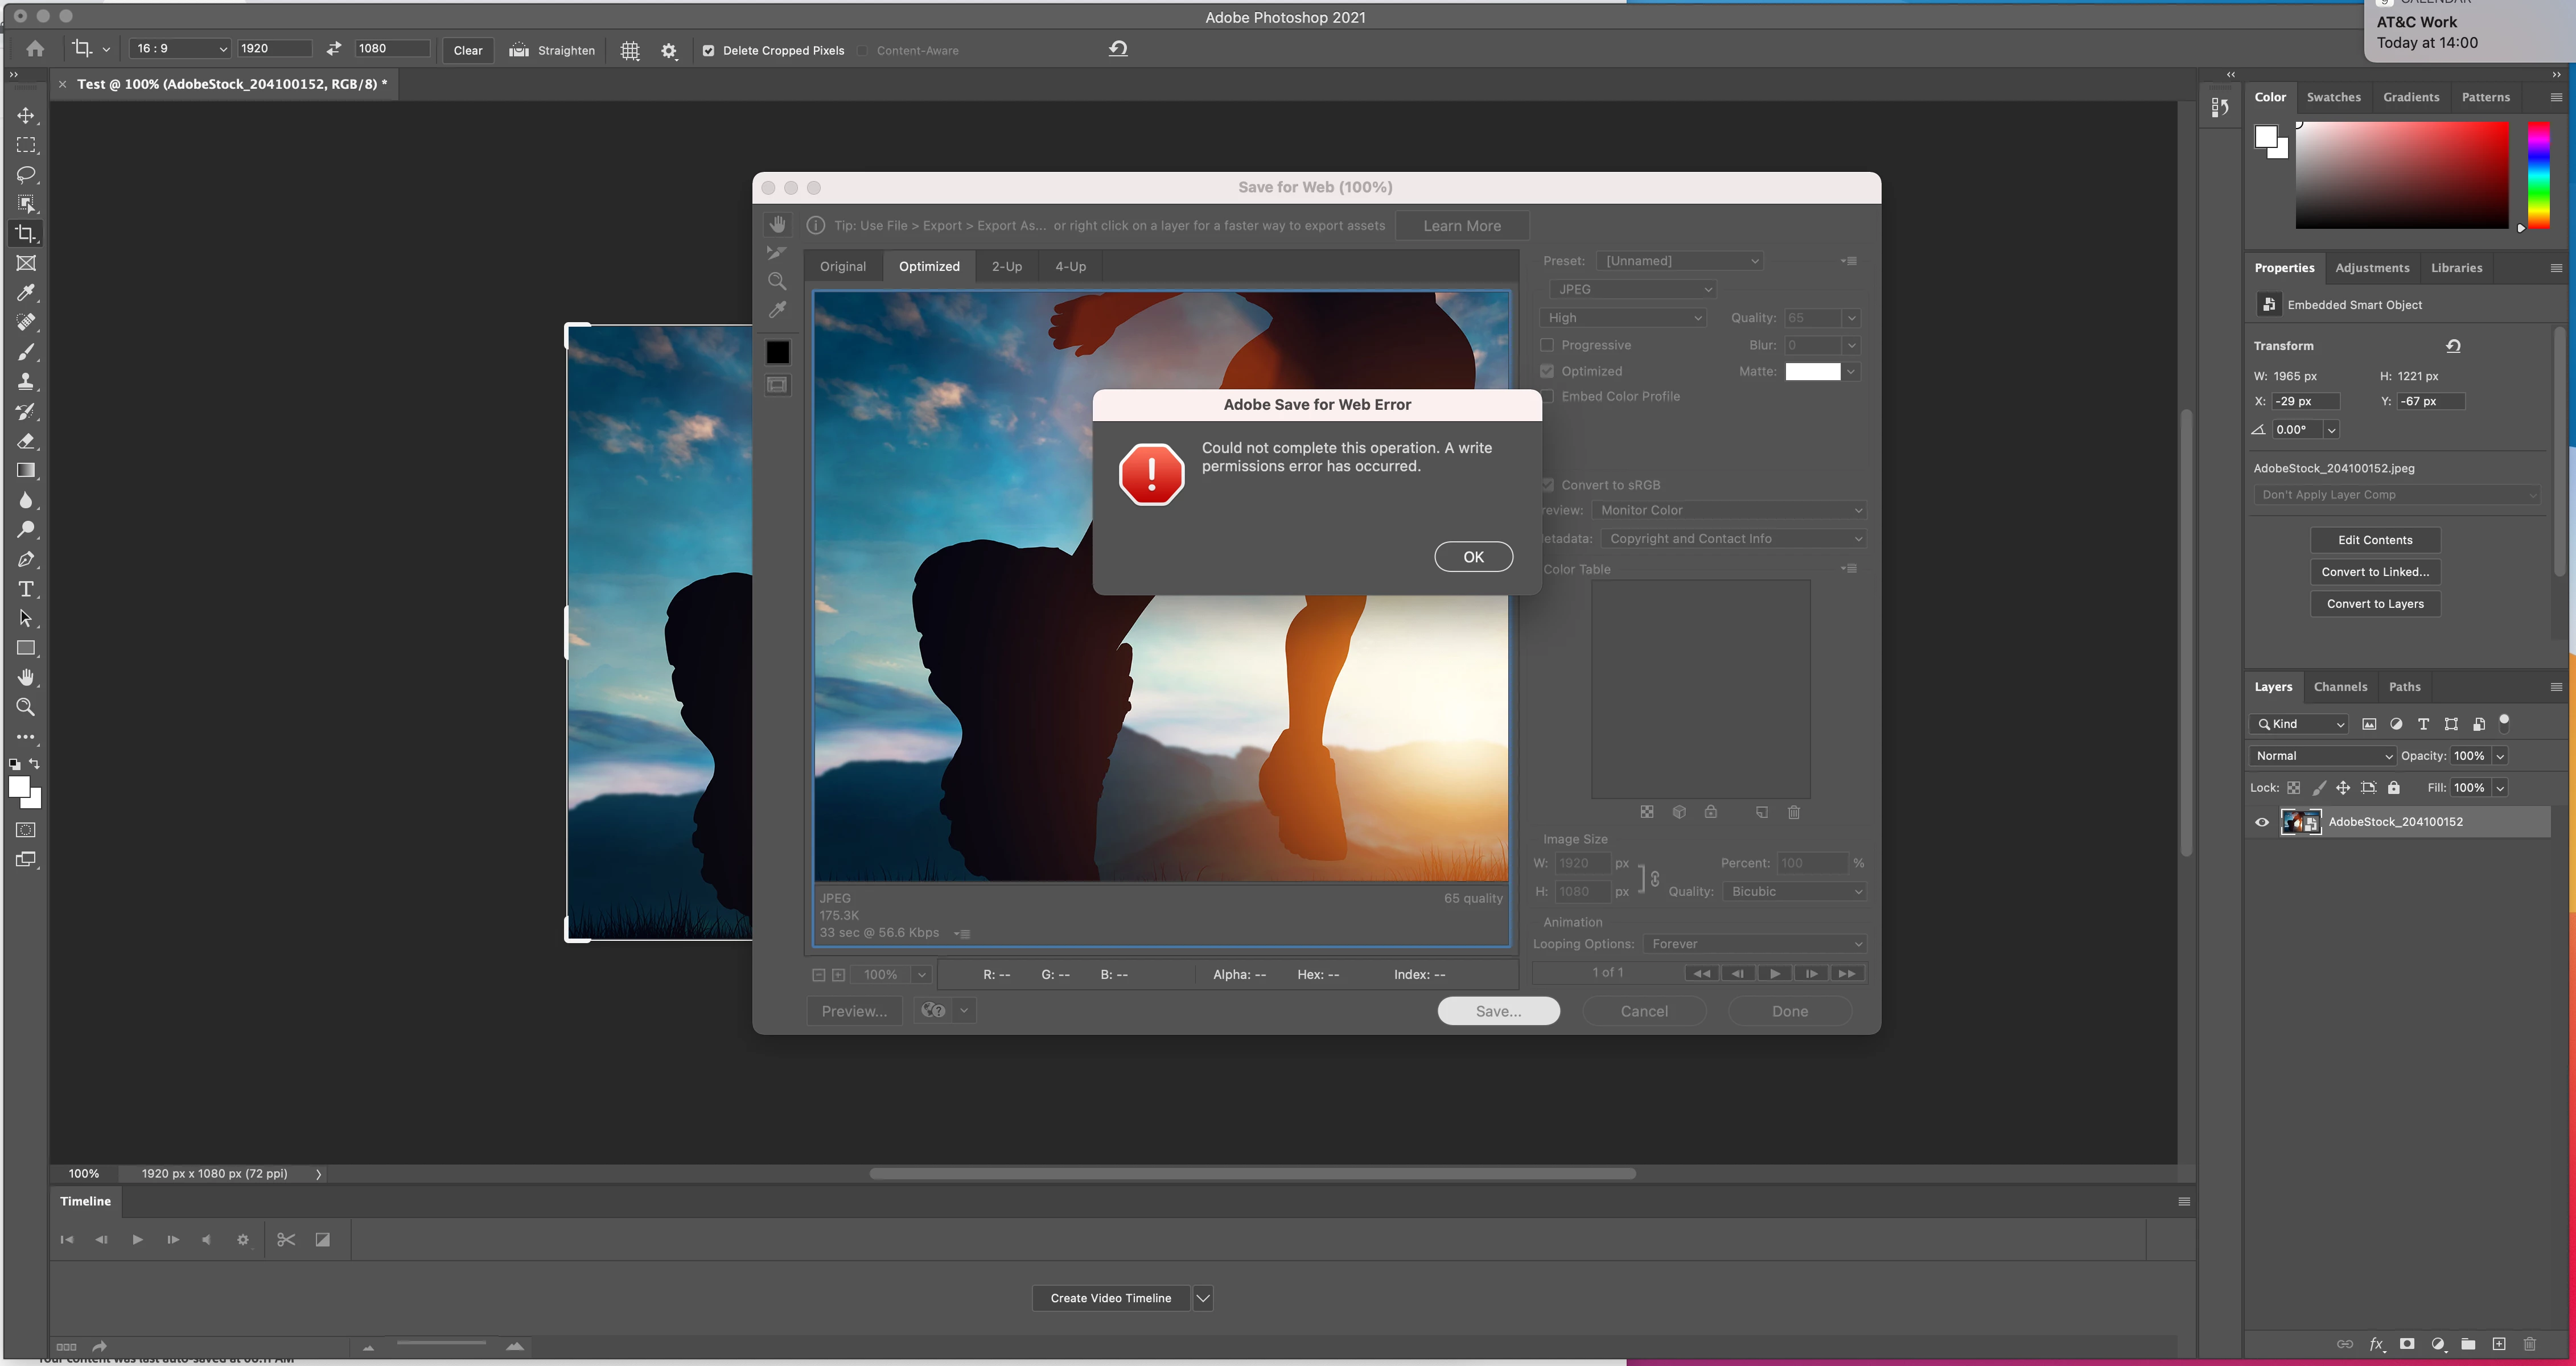Select the Eraser tool
The height and width of the screenshot is (1366, 2576).
(x=26, y=441)
